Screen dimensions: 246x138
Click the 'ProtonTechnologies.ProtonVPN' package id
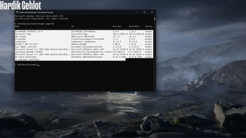tap(88, 39)
